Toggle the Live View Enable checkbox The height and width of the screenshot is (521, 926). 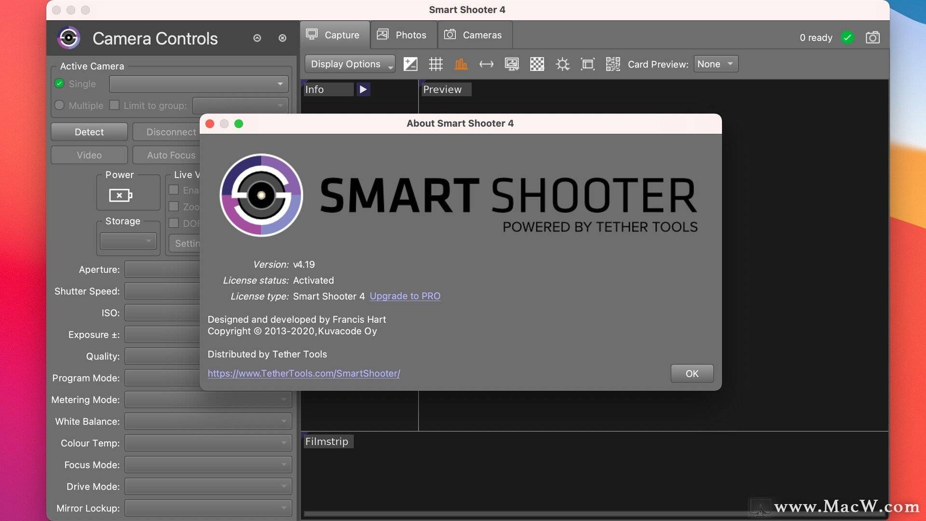pyautogui.click(x=174, y=190)
